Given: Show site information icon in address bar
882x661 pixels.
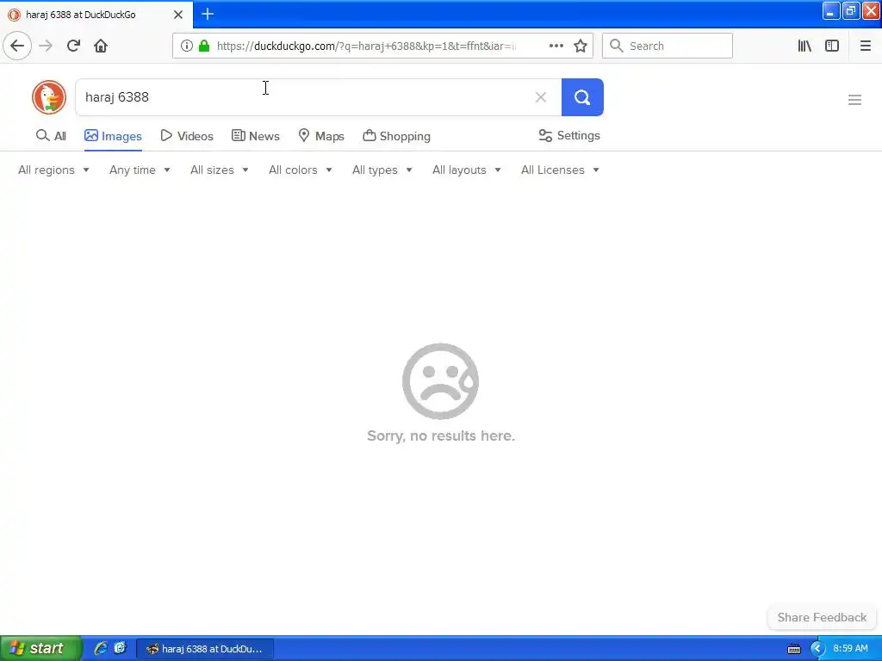Looking at the screenshot, I should pyautogui.click(x=187, y=46).
